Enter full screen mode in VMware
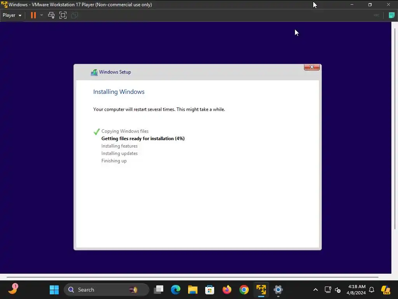Image resolution: width=398 pixels, height=299 pixels. [x=63, y=15]
